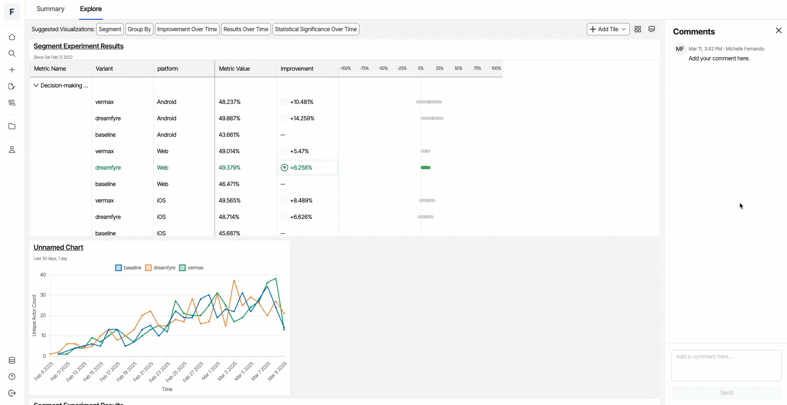This screenshot has height=405, width=787.
Task: Collapse the Decision-making metric row
Action: (36, 85)
